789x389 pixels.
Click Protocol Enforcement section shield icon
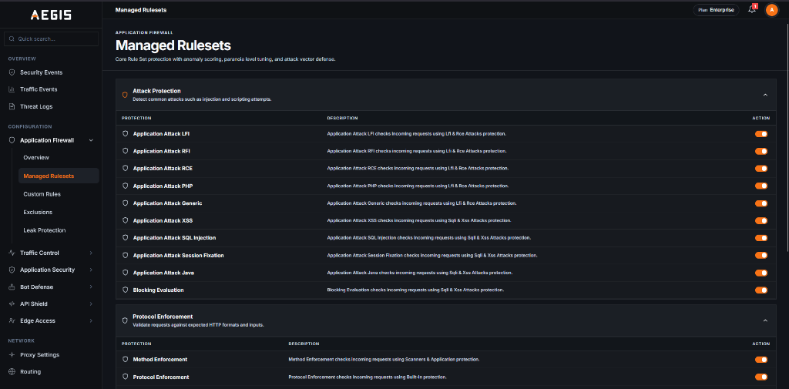pyautogui.click(x=125, y=320)
